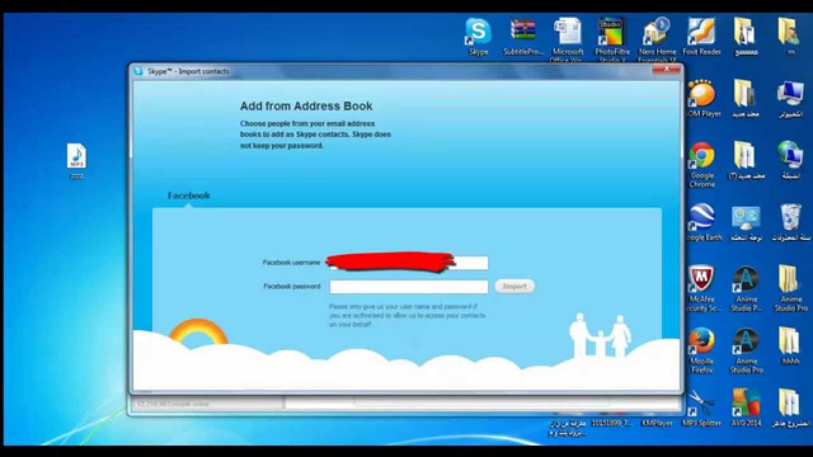Open the Skype desktop shortcut
The width and height of the screenshot is (813, 457).
[x=478, y=37]
